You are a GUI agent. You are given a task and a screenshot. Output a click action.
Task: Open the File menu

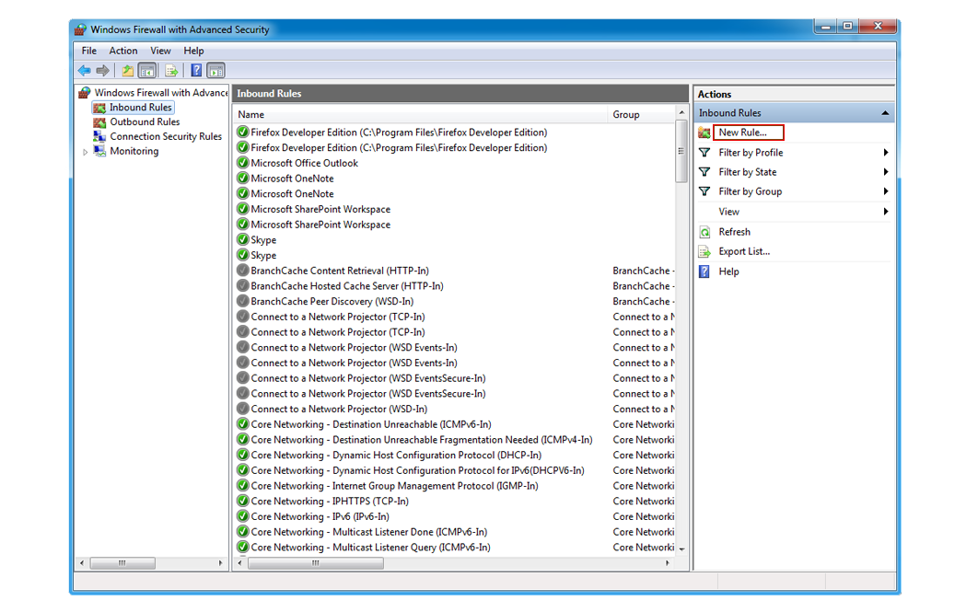[x=89, y=52]
